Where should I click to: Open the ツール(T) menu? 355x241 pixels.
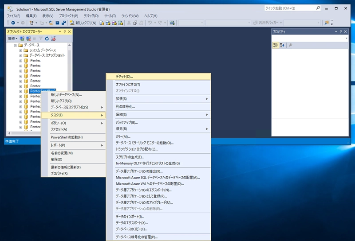pos(110,16)
